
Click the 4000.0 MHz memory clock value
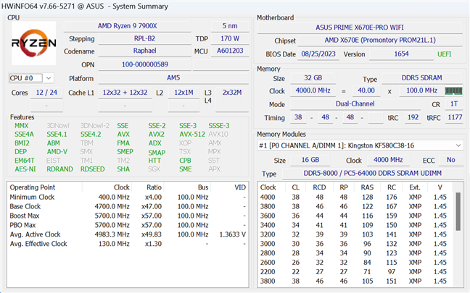tap(313, 90)
